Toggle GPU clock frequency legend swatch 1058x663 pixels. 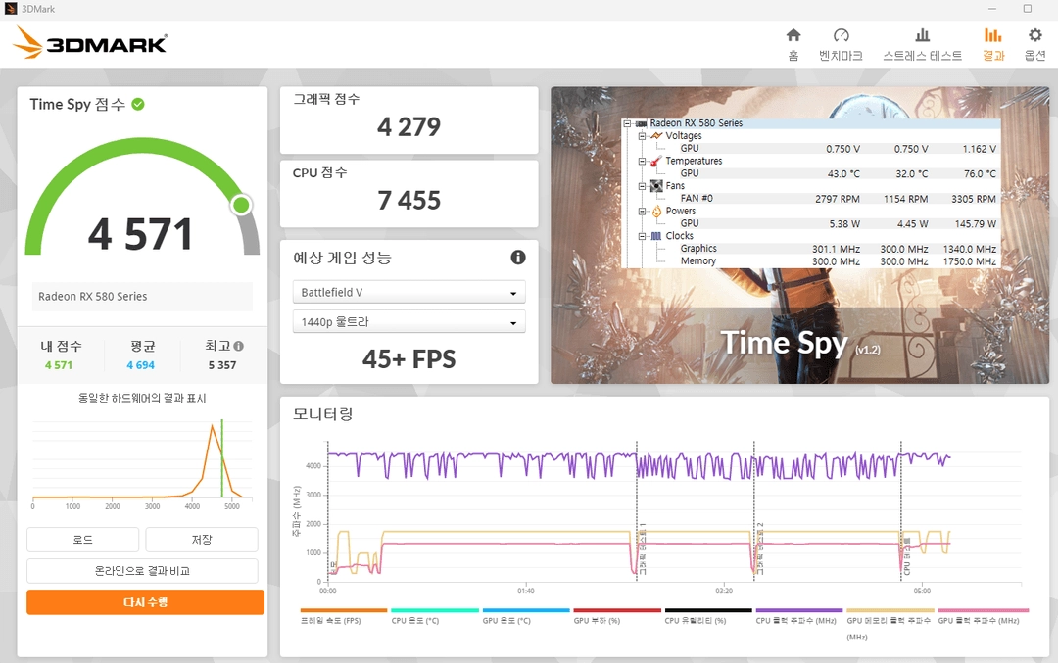[x=984, y=610]
